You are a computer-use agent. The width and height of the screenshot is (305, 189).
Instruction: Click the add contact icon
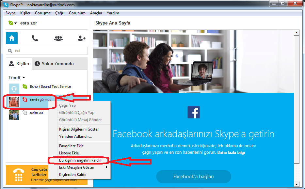coord(82,38)
